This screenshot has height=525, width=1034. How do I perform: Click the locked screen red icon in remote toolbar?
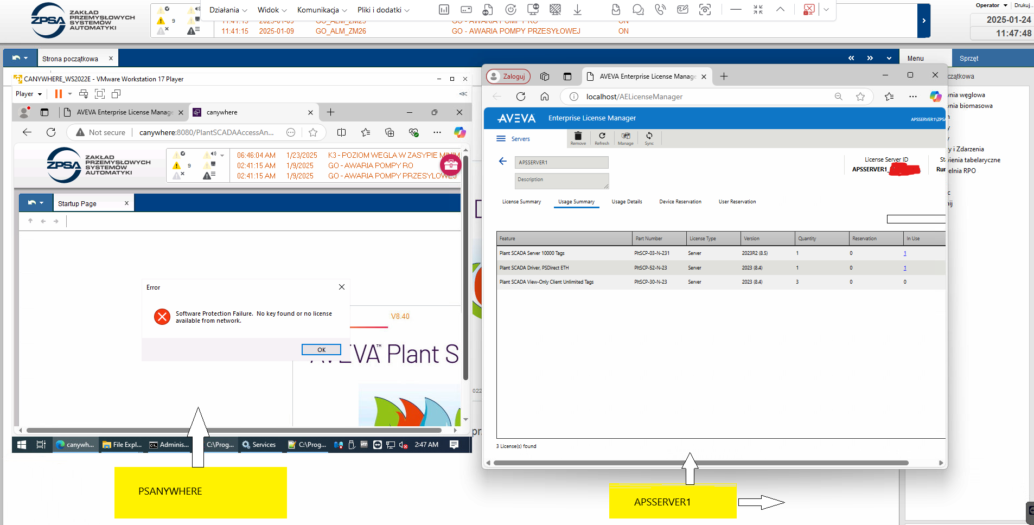(x=809, y=10)
